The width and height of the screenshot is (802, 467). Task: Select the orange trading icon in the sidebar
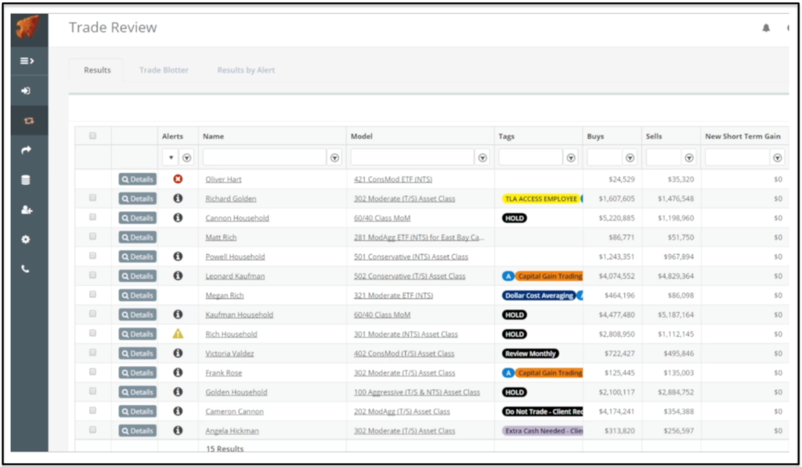point(29,120)
